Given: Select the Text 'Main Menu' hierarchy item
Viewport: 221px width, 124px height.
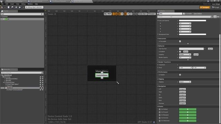Looking at the screenshot, I should (13, 84).
